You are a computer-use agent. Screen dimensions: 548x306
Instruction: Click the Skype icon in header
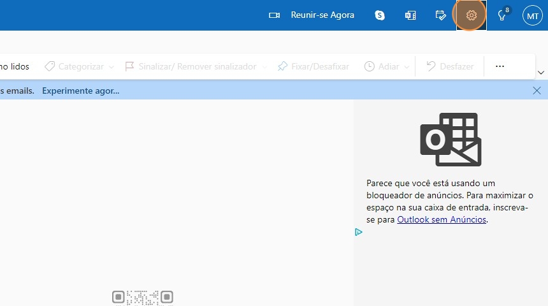click(380, 15)
